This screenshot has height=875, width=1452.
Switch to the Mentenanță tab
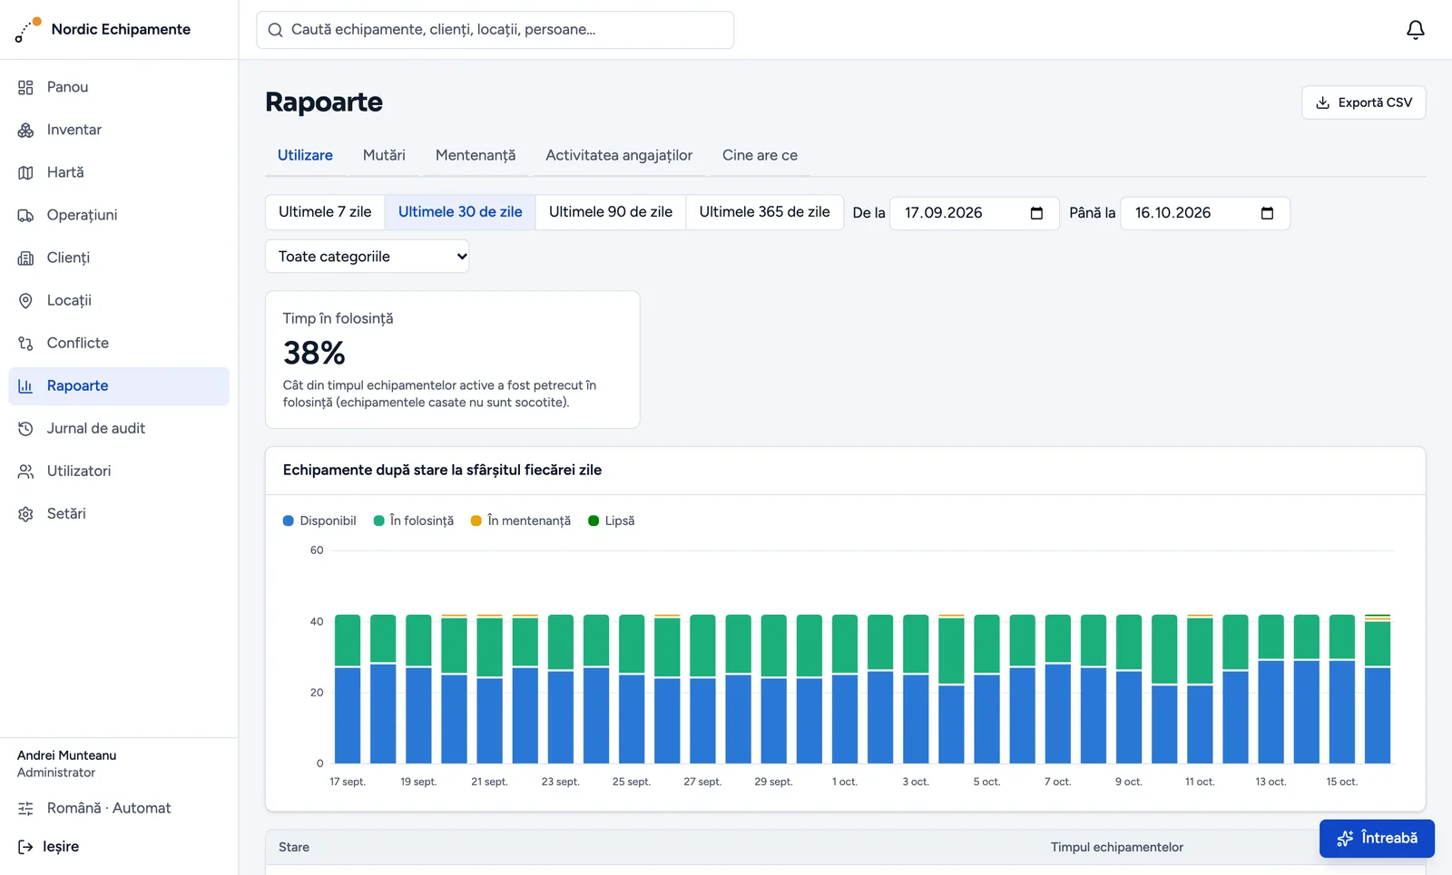(x=476, y=155)
